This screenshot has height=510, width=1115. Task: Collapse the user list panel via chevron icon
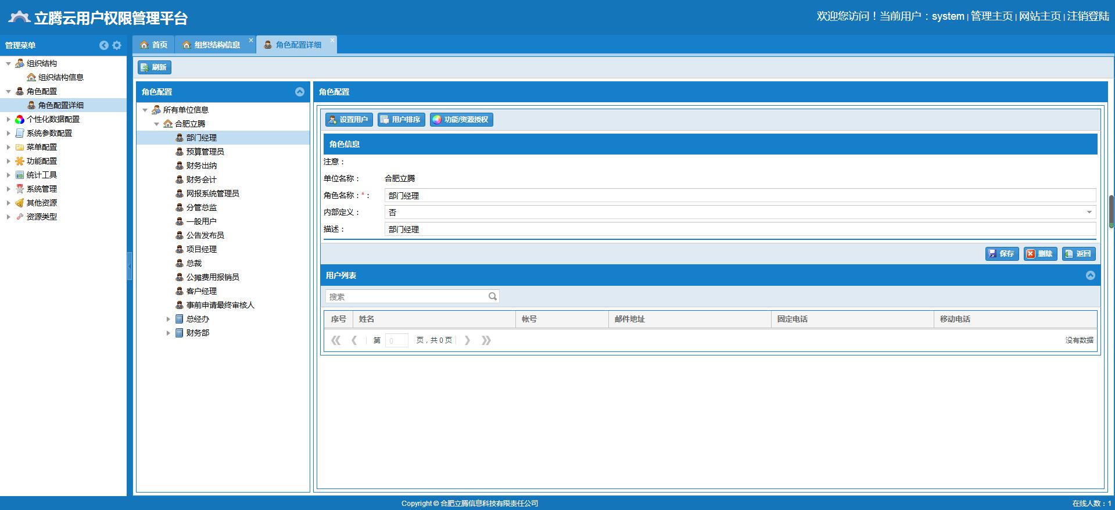(x=1090, y=275)
